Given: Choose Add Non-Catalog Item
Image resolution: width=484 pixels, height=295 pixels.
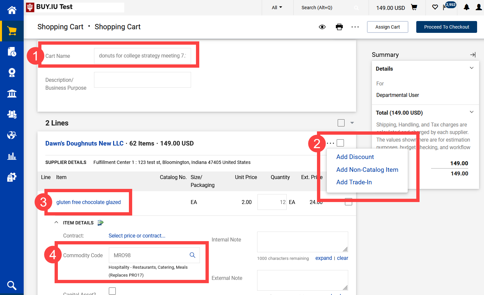Looking at the screenshot, I should tap(367, 170).
